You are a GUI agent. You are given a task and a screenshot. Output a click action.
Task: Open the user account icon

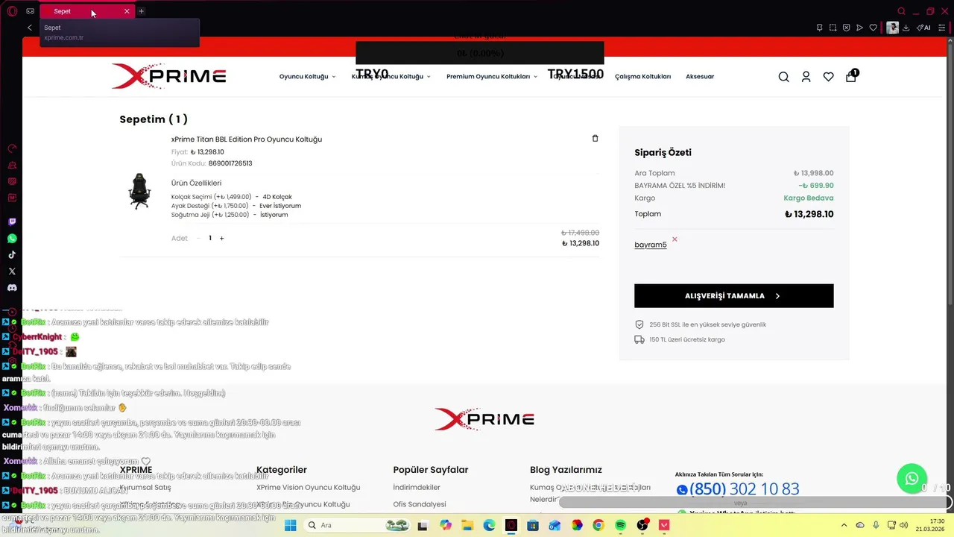coord(806,77)
